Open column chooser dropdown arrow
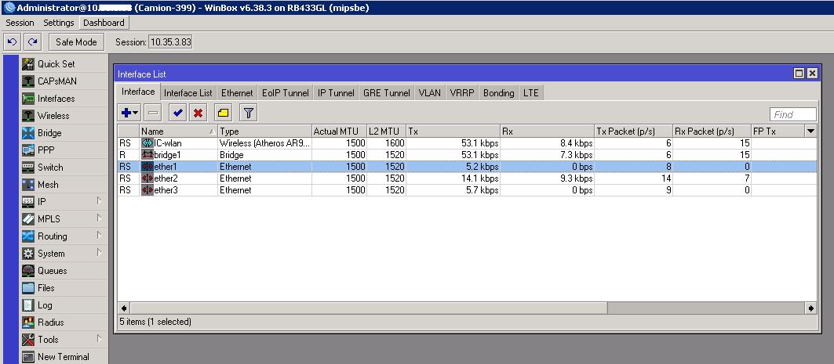 pyautogui.click(x=810, y=131)
